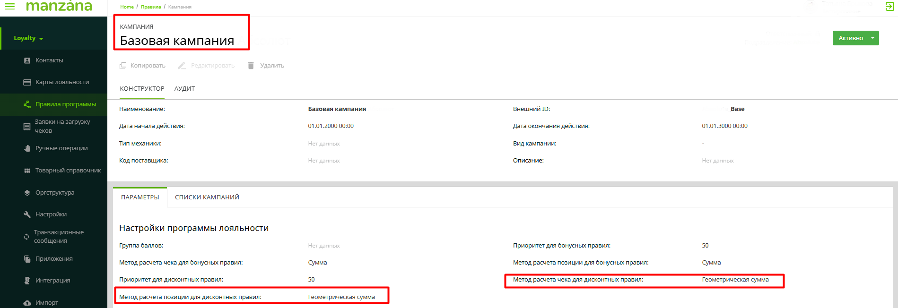Click the Home breadcrumb link

tap(127, 7)
